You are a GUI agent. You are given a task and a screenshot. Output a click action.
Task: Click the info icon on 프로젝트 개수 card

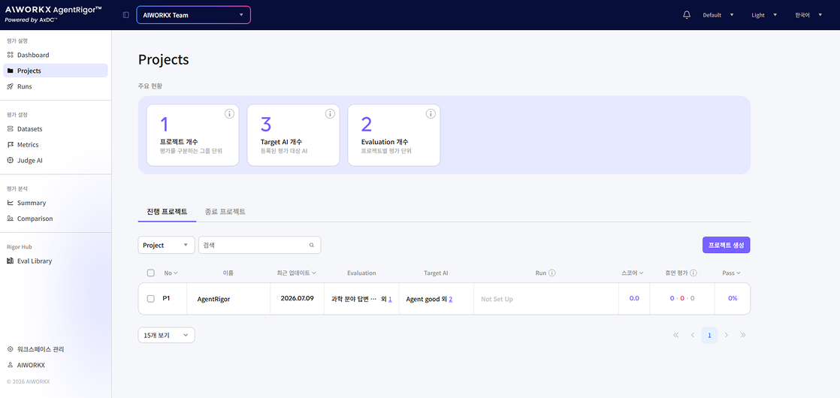[x=229, y=113]
